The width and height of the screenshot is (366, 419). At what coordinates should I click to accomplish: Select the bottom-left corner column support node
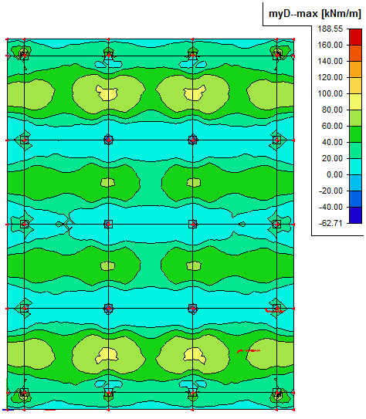tap(24, 393)
